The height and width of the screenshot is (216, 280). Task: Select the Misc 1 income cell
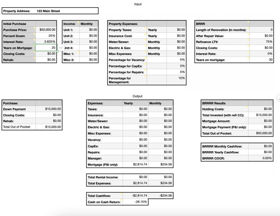tap(89, 54)
